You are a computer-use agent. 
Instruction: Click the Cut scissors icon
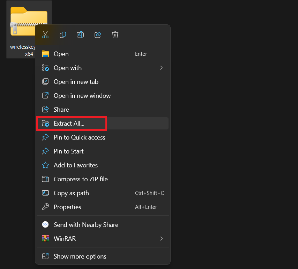coord(45,35)
